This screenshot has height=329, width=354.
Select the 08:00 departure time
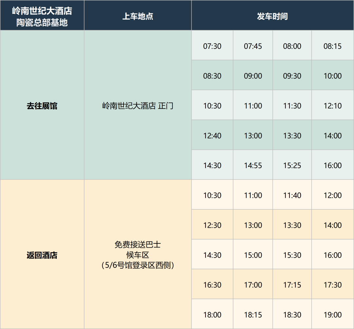coord(292,45)
